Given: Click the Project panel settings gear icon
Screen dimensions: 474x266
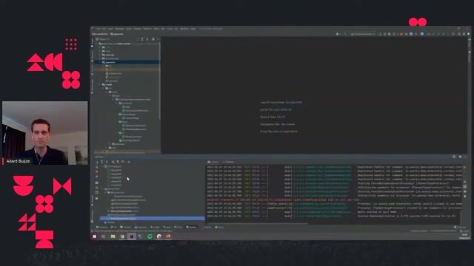Looking at the screenshot, I should 153,39.
